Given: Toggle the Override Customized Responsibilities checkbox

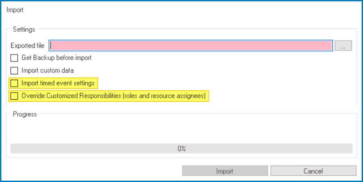Looking at the screenshot, I should 15,96.
